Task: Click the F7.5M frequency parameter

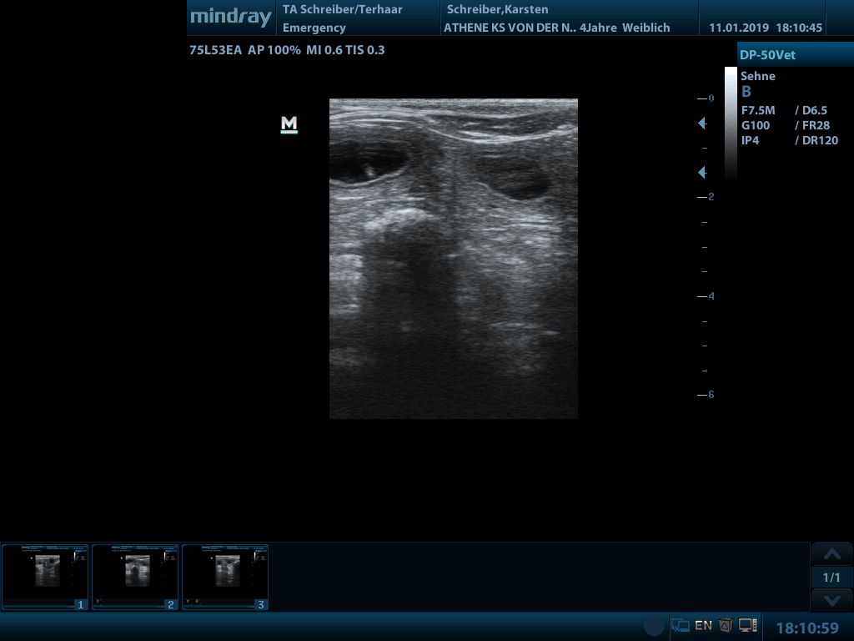Action: pyautogui.click(x=758, y=110)
